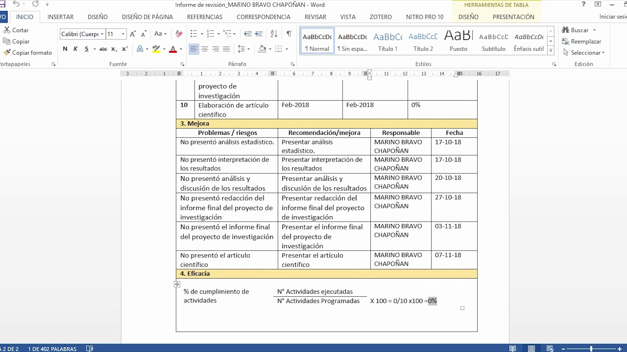627x352 pixels.
Task: Increase font size with the grow-font icon
Action: tap(133, 34)
